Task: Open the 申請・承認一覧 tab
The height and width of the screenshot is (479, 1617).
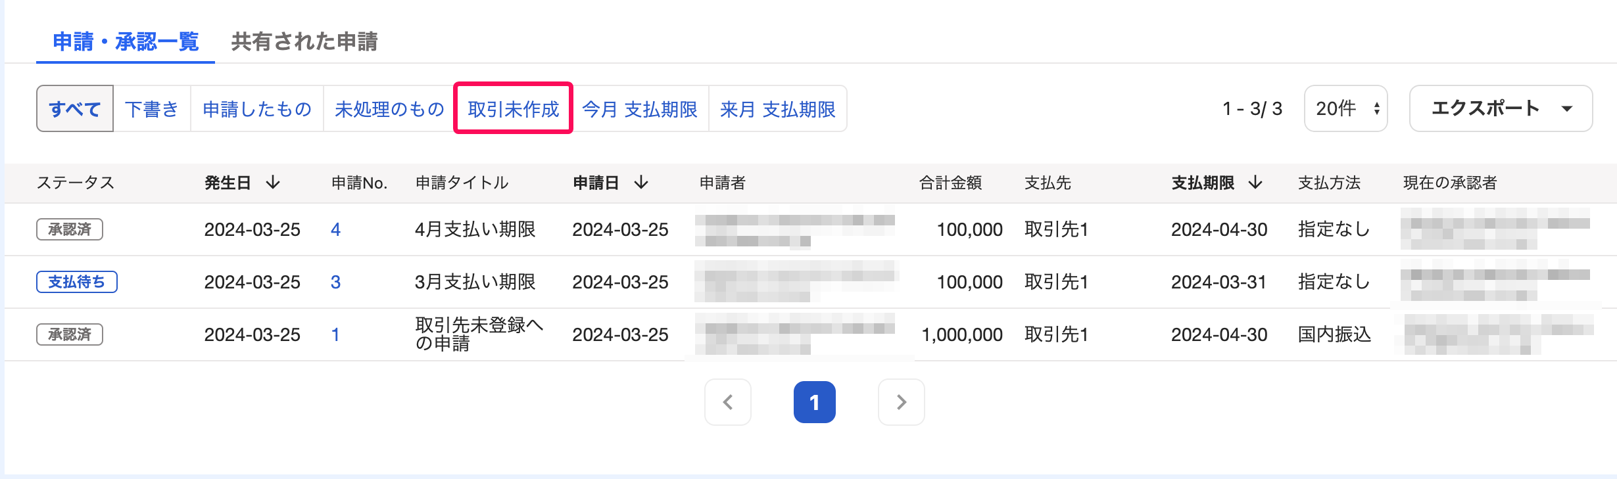Action: pos(126,42)
